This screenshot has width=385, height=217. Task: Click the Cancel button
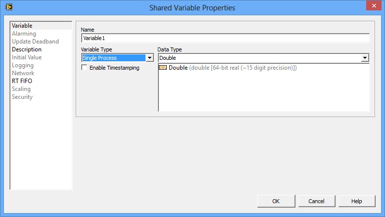tap(317, 201)
